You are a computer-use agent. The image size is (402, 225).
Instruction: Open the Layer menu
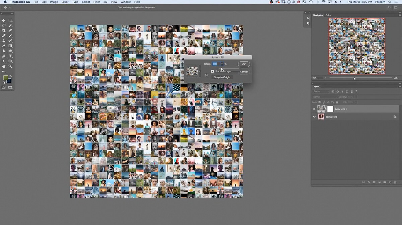click(x=65, y=2)
